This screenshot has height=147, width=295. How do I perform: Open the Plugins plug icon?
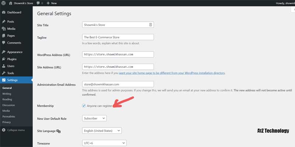click(3, 59)
